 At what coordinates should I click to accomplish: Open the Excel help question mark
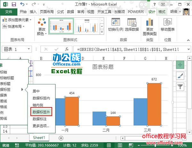[155, 4]
